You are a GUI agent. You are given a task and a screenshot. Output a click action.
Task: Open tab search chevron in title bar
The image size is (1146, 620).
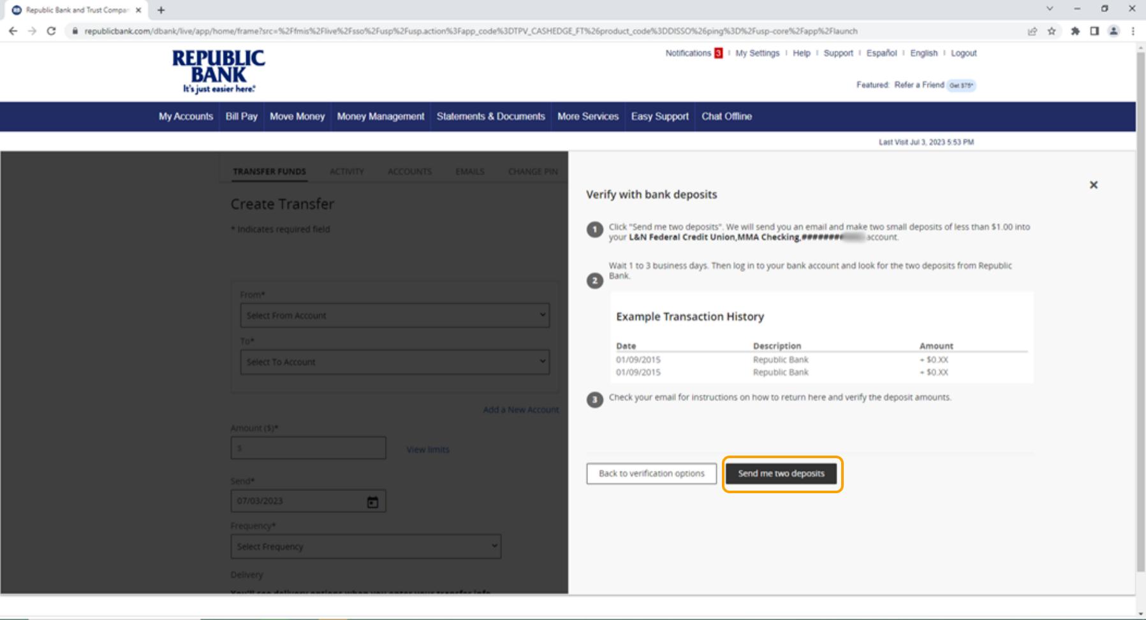[x=1050, y=9]
